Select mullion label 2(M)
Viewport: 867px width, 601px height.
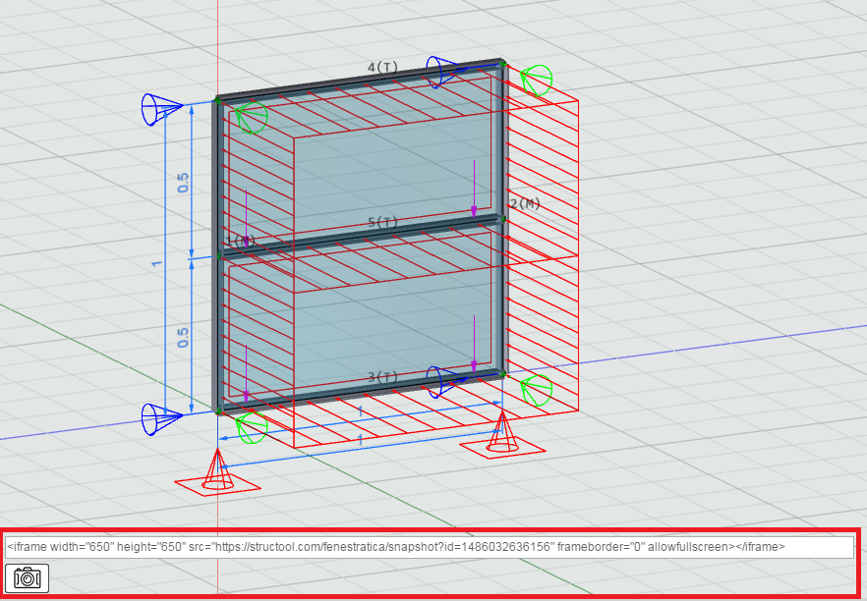coord(525,204)
